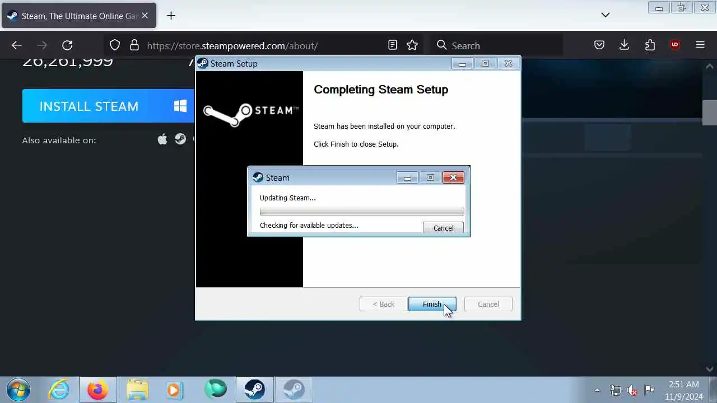Click the address bar URL field
Screen dimensions: 717x403
coord(263,45)
